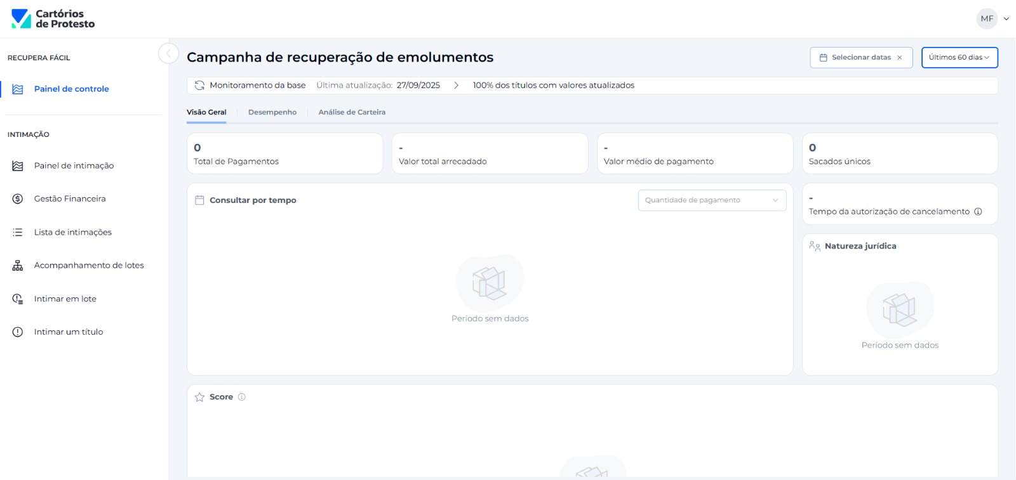Viewport: 1016px width, 480px height.
Task: Open the MF user avatar
Action: 987,19
